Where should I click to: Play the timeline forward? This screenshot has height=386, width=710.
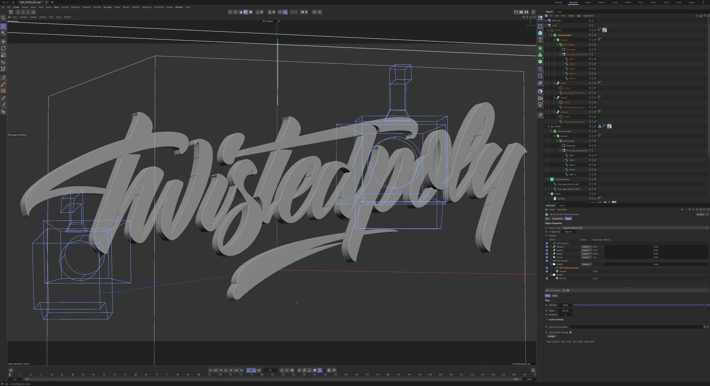coord(226,370)
